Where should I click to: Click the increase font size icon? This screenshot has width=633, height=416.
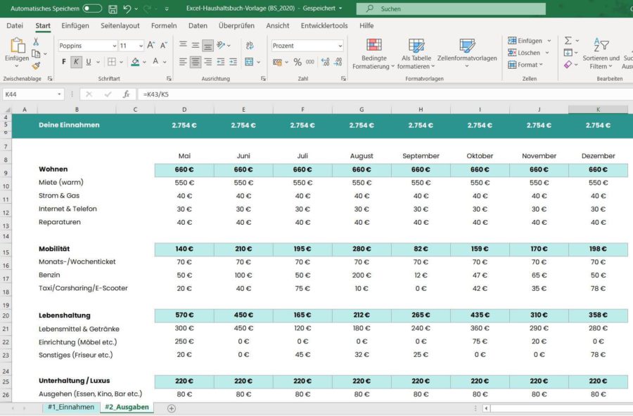coord(151,45)
